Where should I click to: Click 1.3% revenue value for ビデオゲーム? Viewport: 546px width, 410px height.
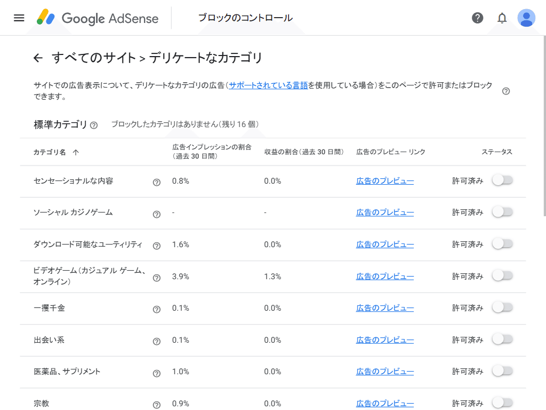click(272, 277)
